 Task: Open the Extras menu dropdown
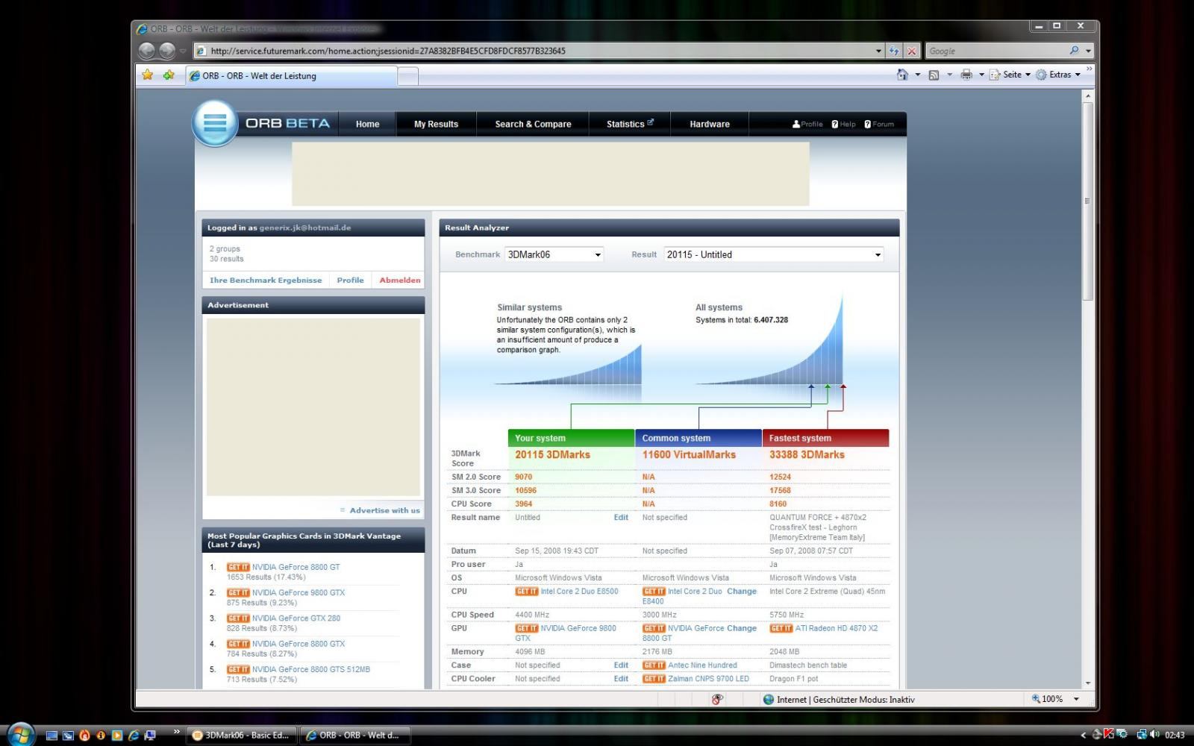1058,75
